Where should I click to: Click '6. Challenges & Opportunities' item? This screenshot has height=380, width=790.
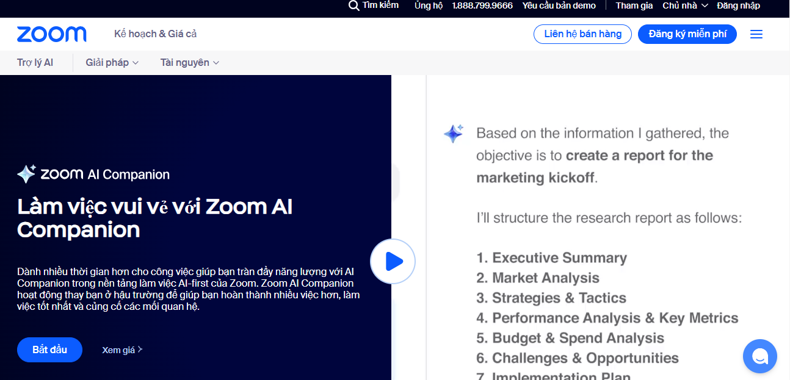pyautogui.click(x=578, y=358)
